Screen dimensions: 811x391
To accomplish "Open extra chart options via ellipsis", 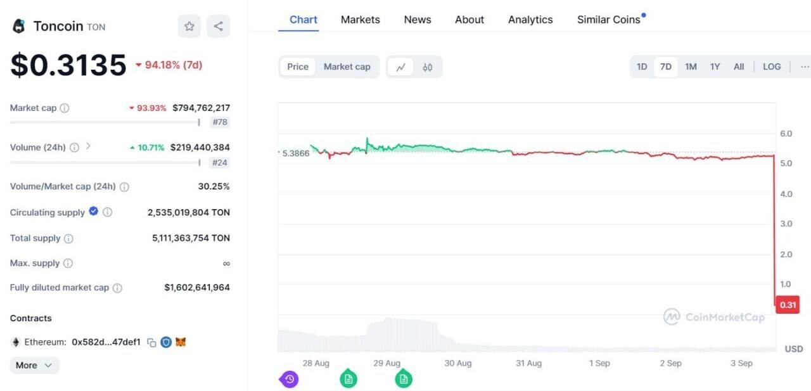I will (805, 66).
